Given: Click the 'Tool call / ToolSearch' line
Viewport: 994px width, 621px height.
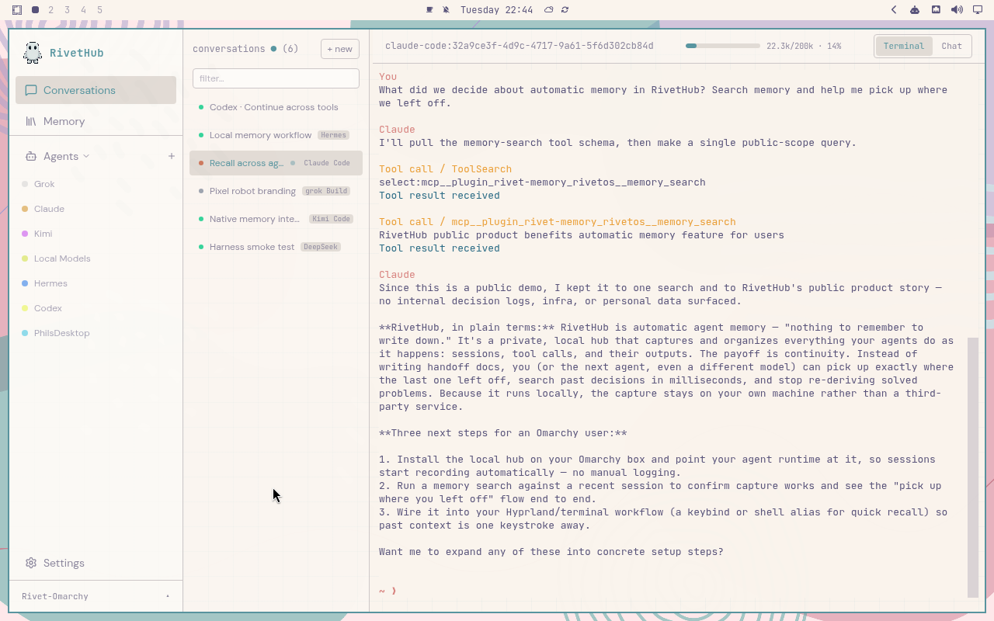Looking at the screenshot, I should [x=445, y=169].
